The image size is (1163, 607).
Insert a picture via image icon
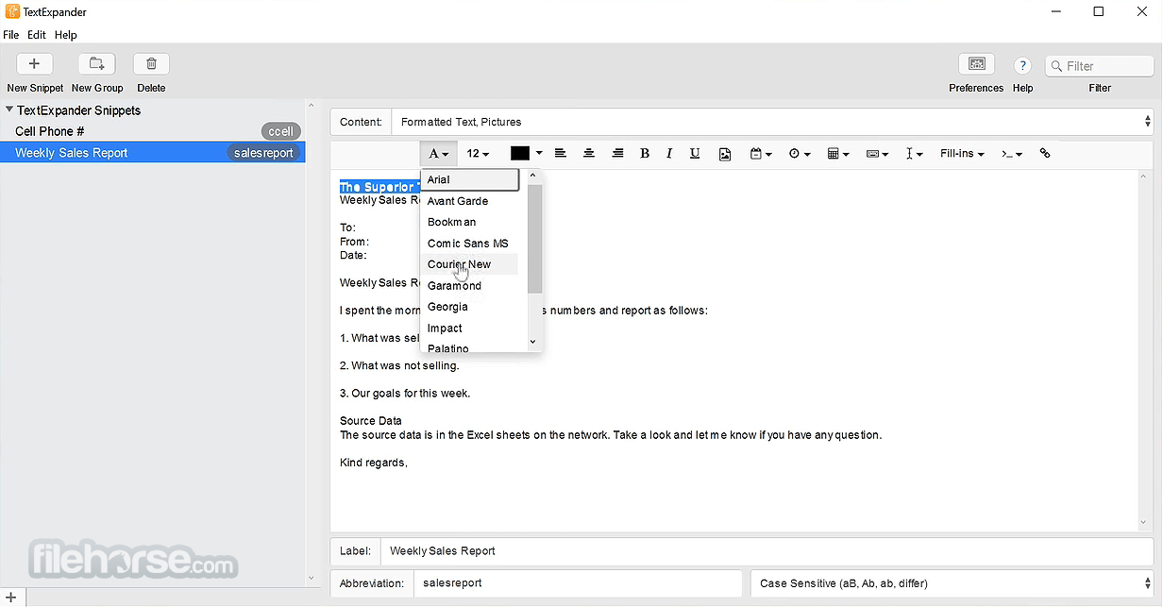(725, 154)
